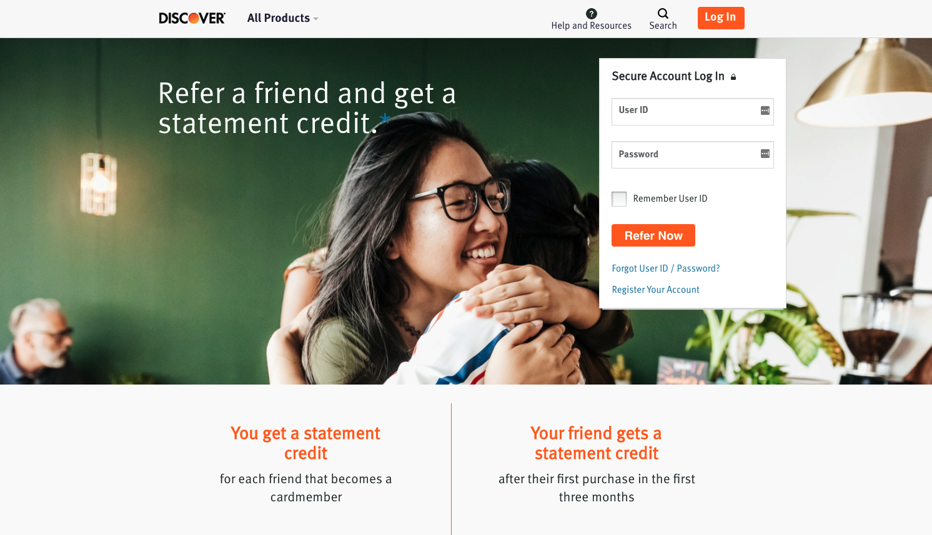Image resolution: width=932 pixels, height=535 pixels.
Task: Click the padlock icon beside Secure Account Log In
Action: click(733, 77)
